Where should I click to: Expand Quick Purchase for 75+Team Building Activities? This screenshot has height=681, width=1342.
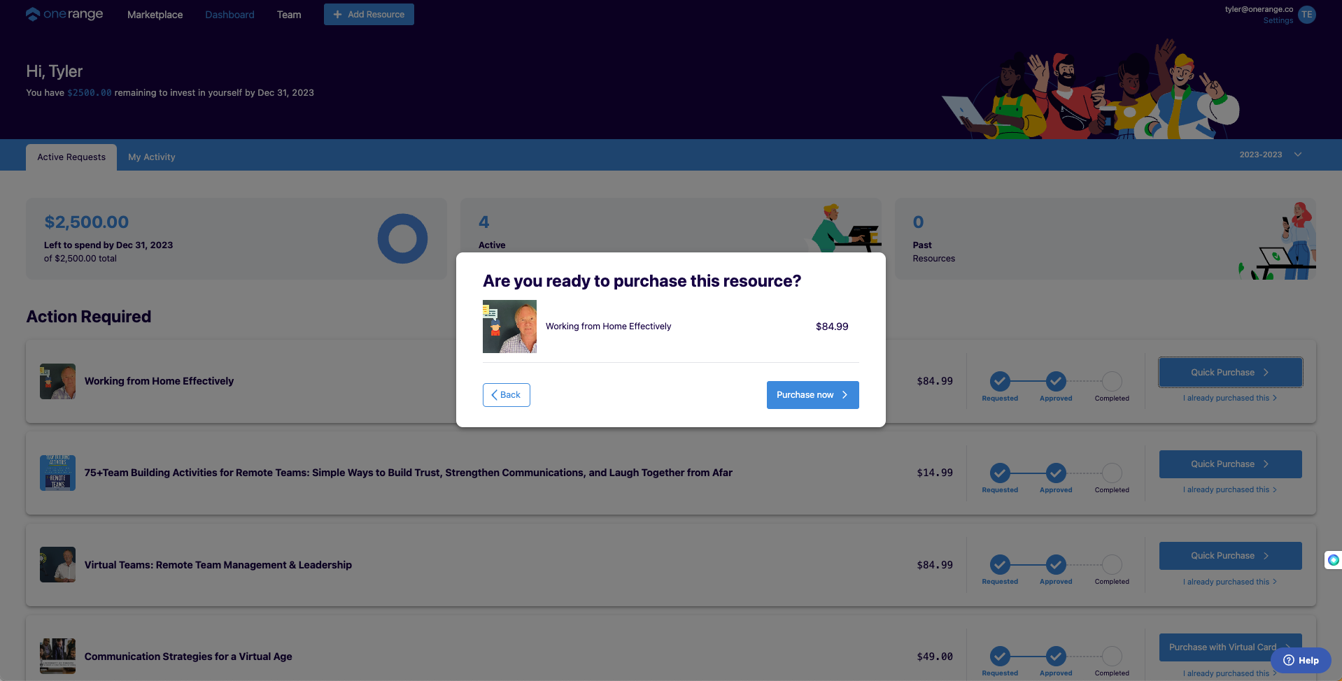[x=1229, y=464]
